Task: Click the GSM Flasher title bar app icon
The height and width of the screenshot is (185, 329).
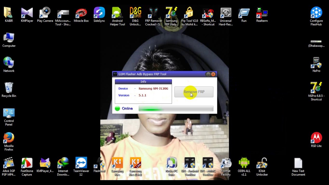Action: pos(115,74)
